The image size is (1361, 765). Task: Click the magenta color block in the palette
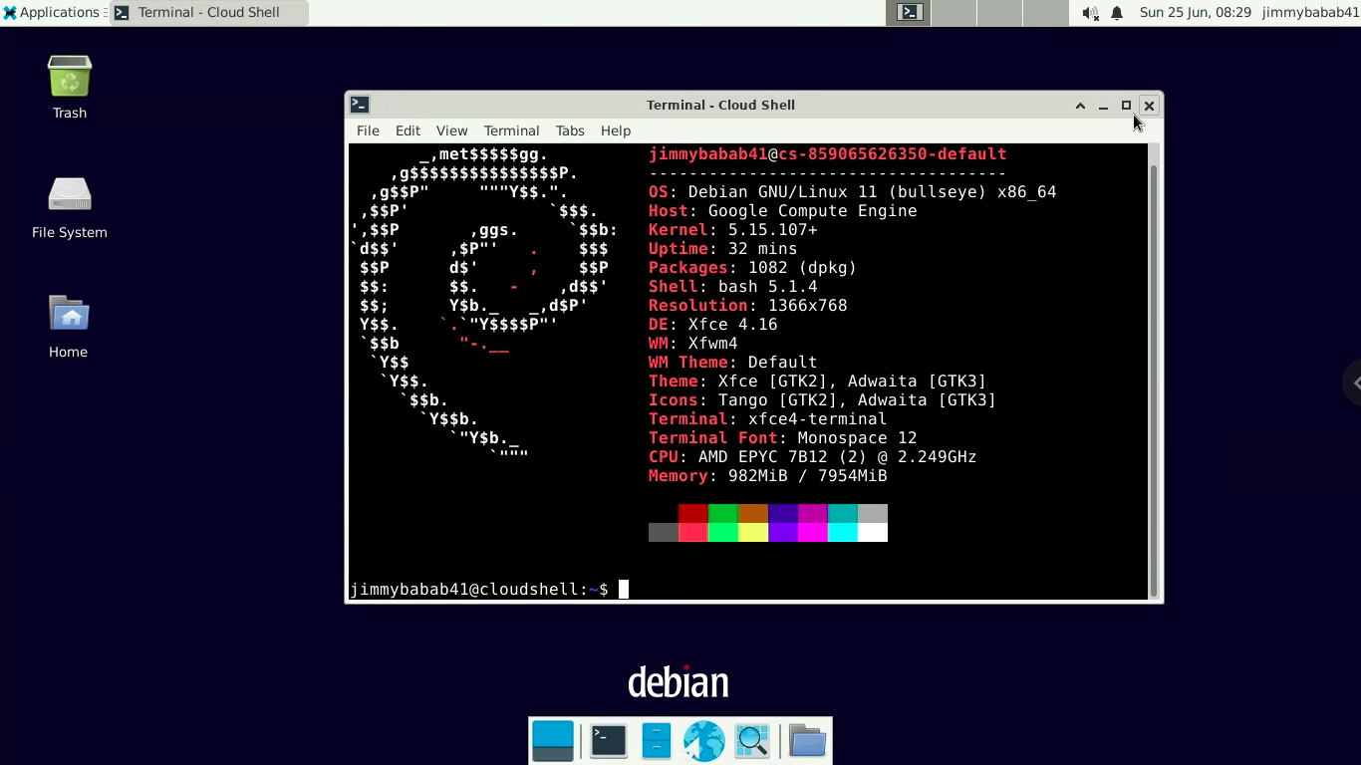(812, 533)
